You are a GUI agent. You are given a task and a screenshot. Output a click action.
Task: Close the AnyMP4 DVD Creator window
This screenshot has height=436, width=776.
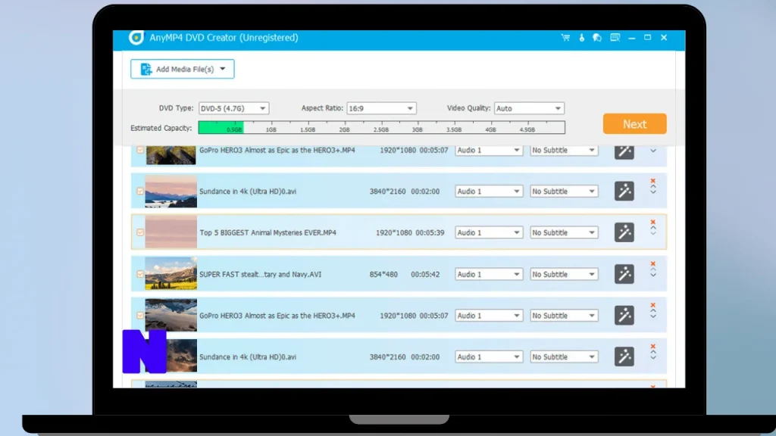664,38
